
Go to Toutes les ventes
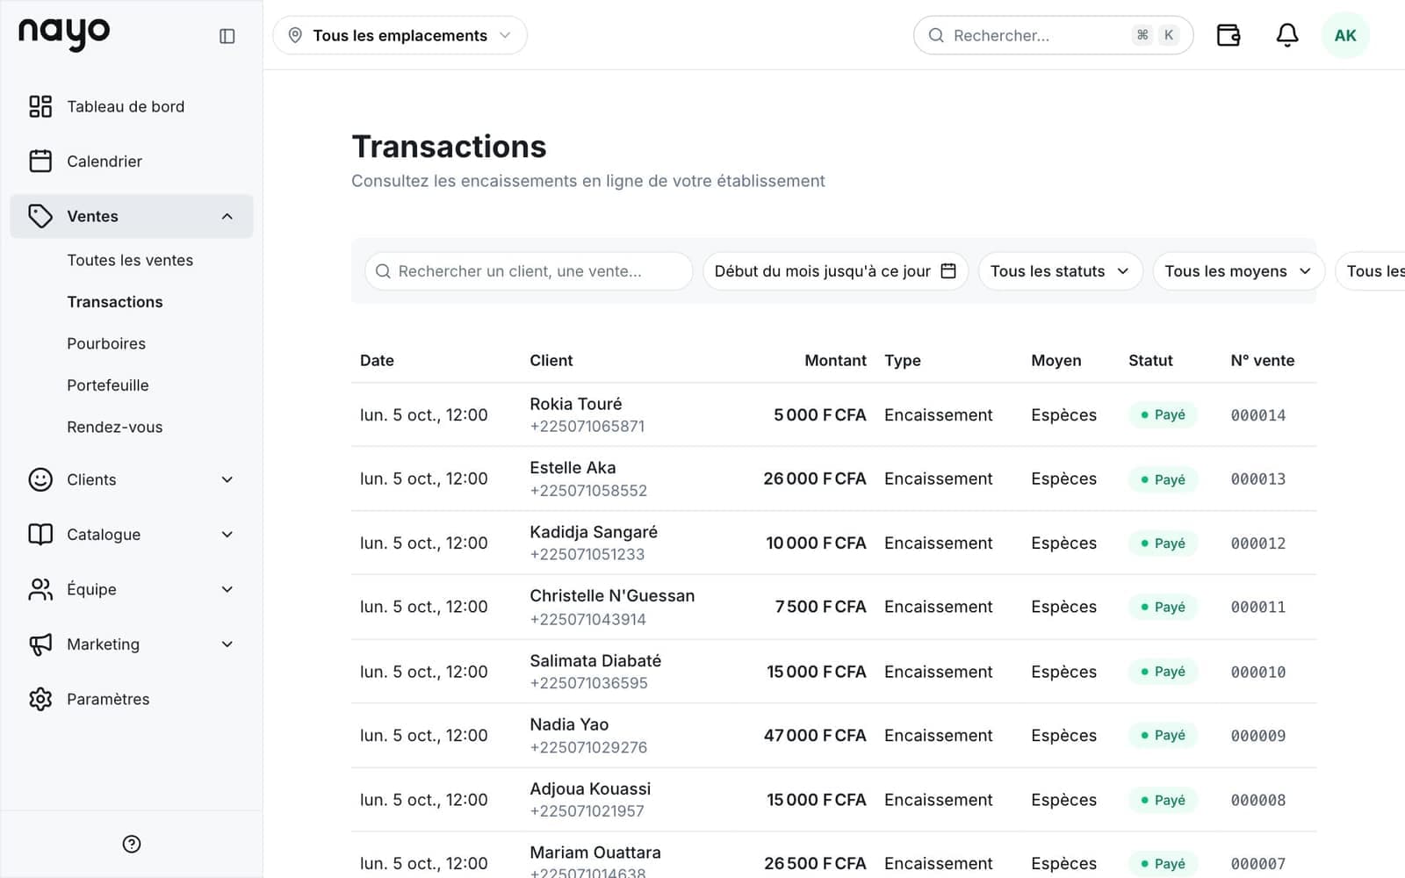[x=130, y=260]
